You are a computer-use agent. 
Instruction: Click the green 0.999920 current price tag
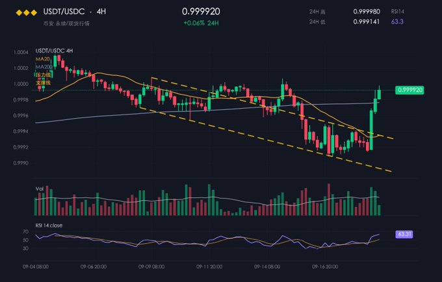409,90
